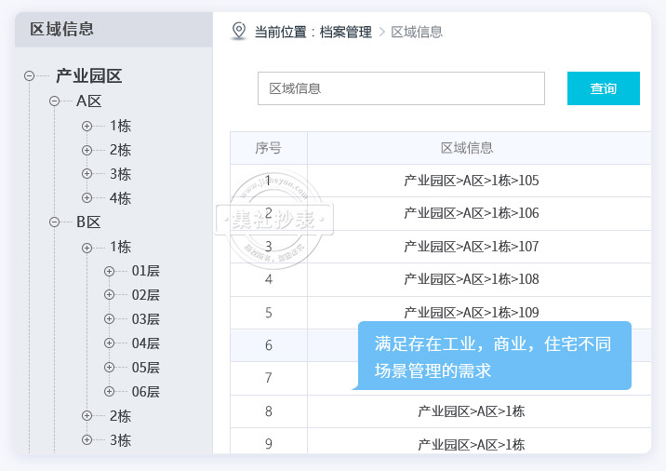Expand the 4栋 node under A区

(87, 197)
